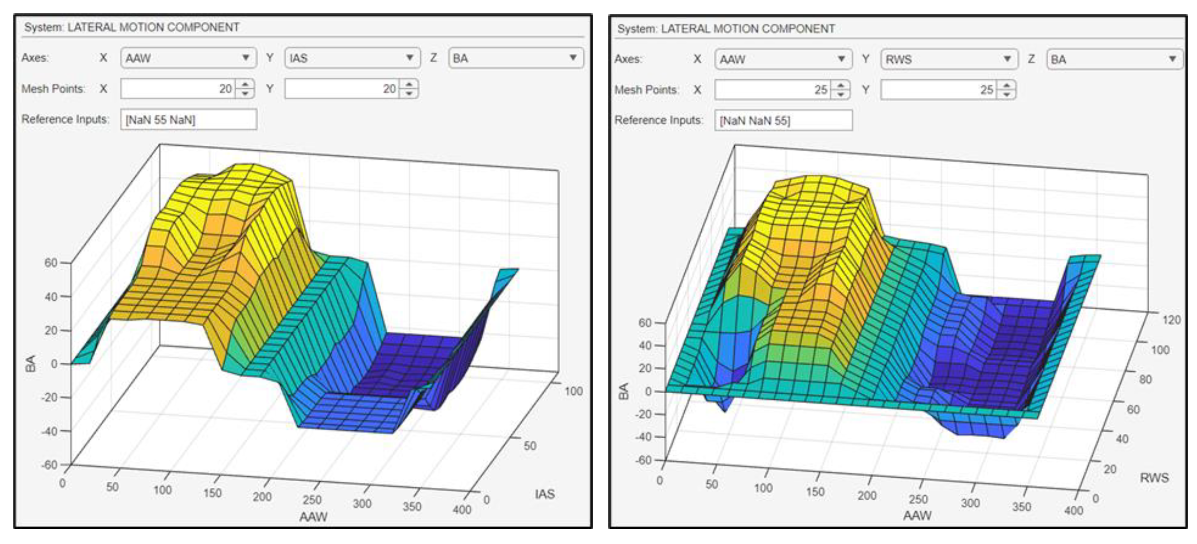The image size is (1197, 544).
Task: Increase left panel Y mesh points up arrow
Action: [x=409, y=84]
